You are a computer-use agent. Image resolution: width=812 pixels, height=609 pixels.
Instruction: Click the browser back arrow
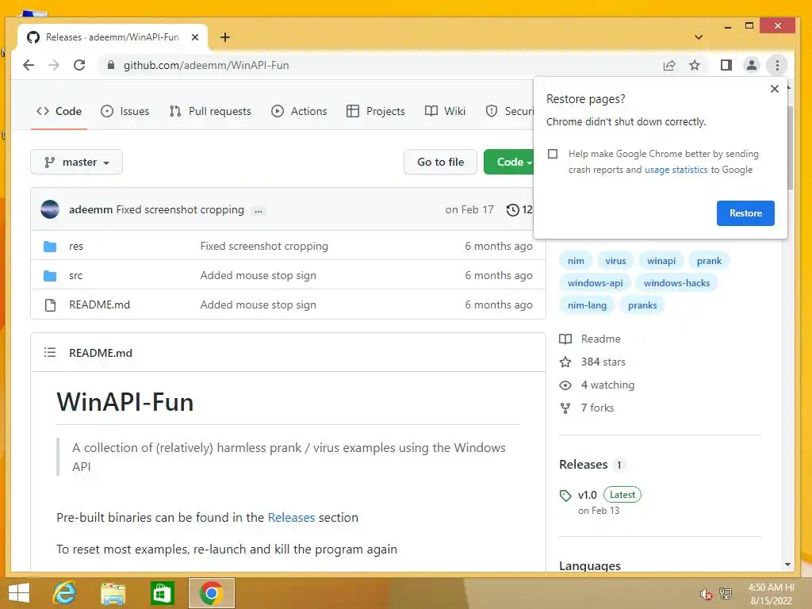point(29,65)
